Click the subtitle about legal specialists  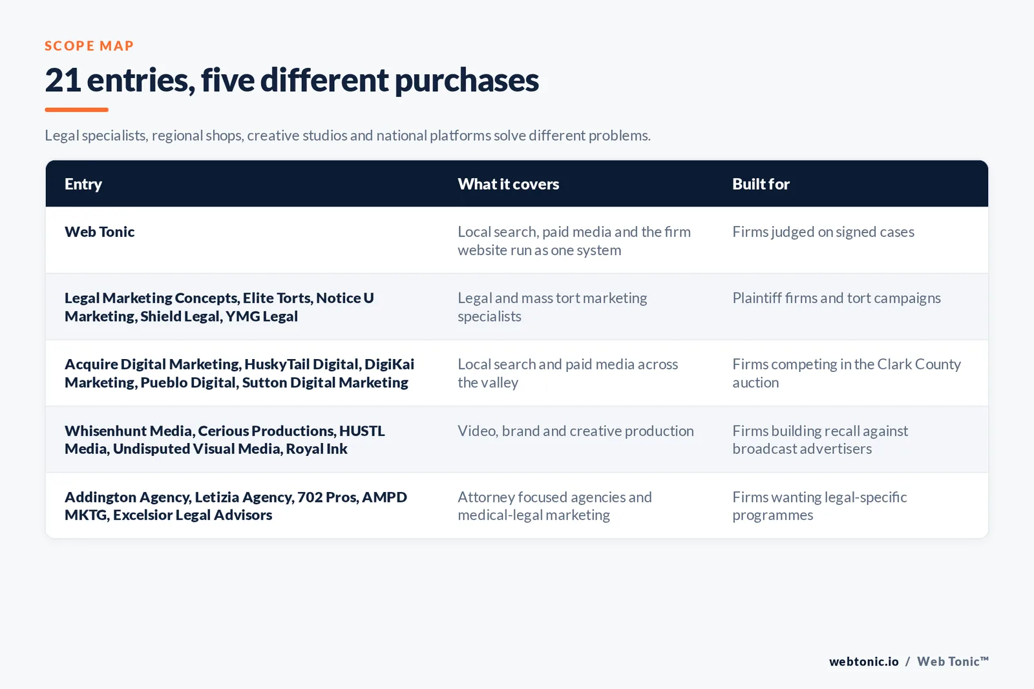348,136
